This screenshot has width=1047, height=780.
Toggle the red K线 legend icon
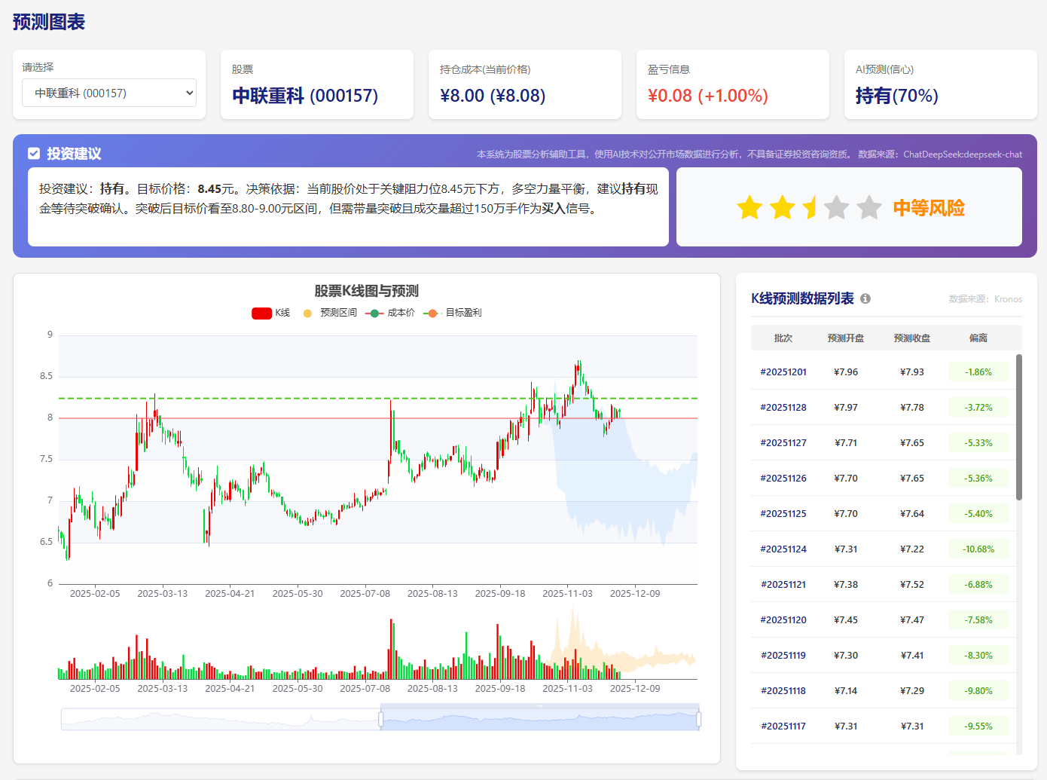click(x=261, y=313)
